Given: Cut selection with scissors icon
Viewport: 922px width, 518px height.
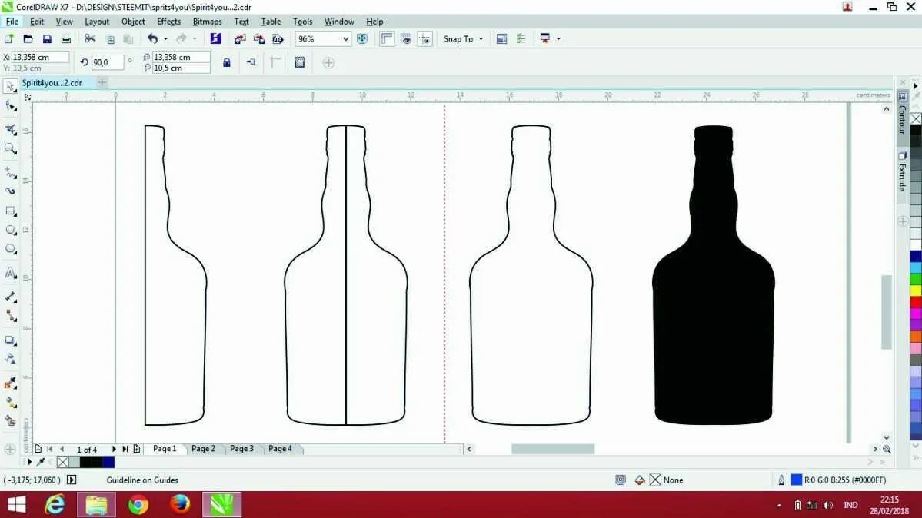Looking at the screenshot, I should [90, 38].
